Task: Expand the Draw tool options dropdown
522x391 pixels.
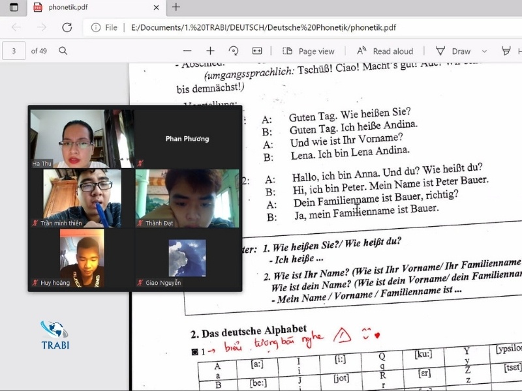Action: [x=484, y=51]
